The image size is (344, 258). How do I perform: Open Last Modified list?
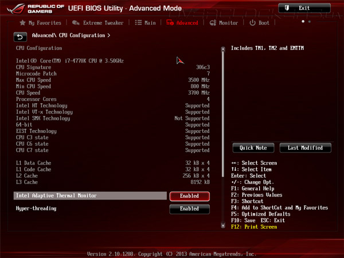(306, 148)
